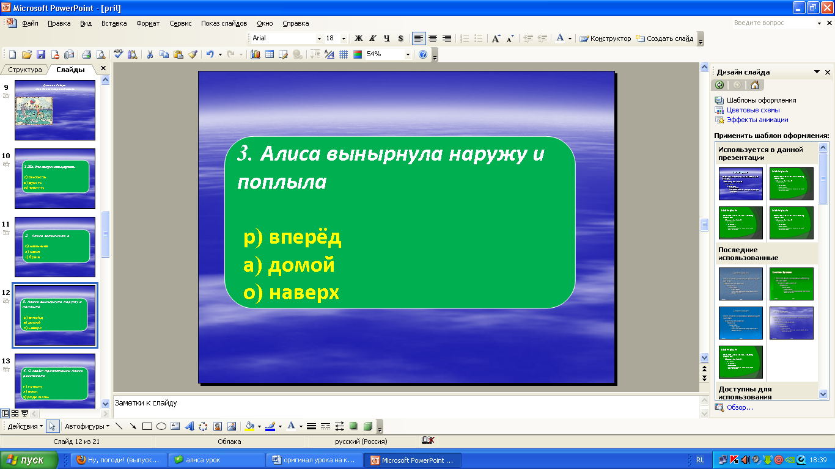Save the presentation with floppy icon
The image size is (835, 469).
click(40, 54)
